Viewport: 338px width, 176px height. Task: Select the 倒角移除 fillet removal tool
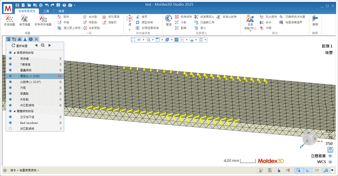click(x=183, y=17)
